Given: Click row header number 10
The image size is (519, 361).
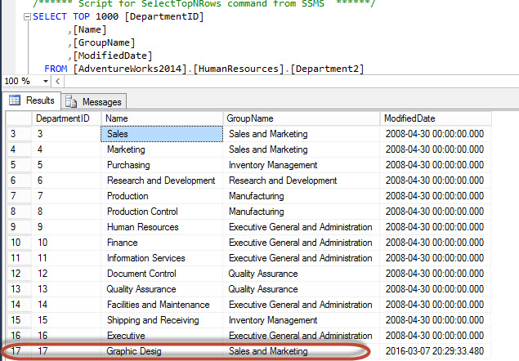Looking at the screenshot, I should pyautogui.click(x=16, y=243).
